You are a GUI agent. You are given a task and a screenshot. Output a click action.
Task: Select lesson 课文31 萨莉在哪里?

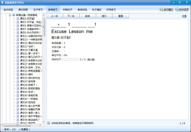click(31, 71)
